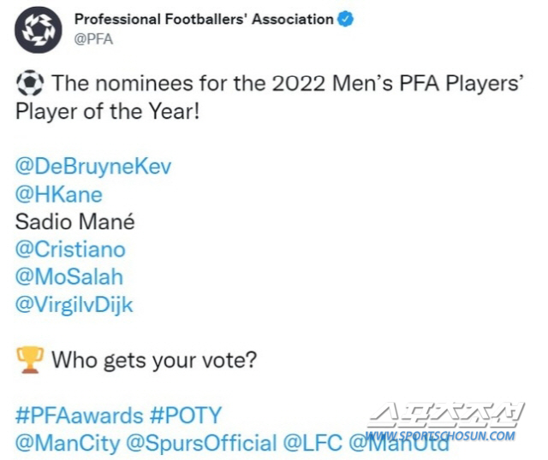Open the @DeBruyneKev mention

93,167
